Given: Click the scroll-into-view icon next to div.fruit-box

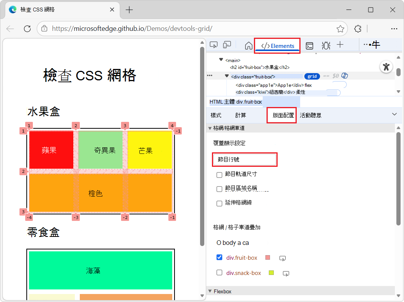Looking at the screenshot, I should (x=283, y=258).
